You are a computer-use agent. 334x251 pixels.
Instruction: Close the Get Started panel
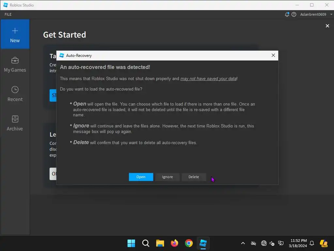(x=327, y=26)
